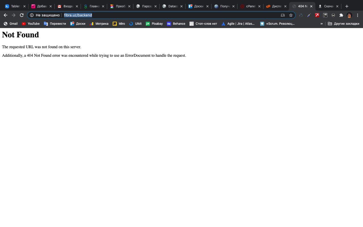Open the Метрика bookmark

(x=99, y=24)
